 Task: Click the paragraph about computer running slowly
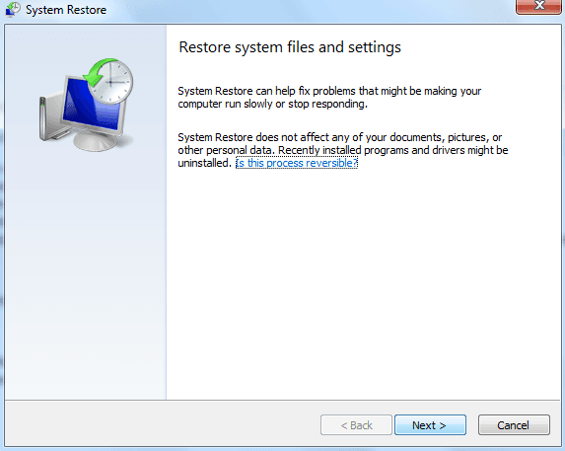329,98
